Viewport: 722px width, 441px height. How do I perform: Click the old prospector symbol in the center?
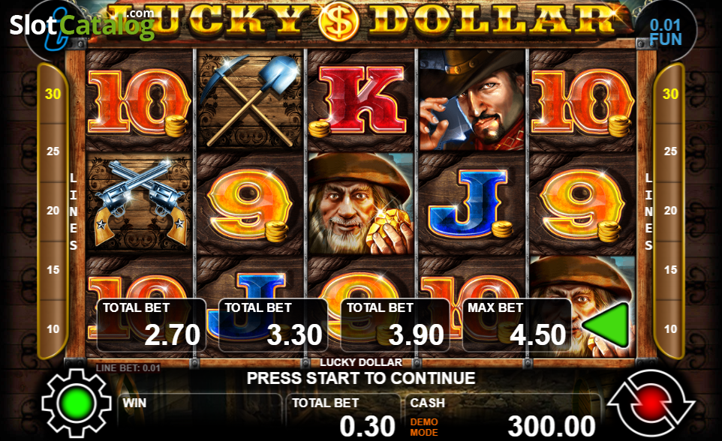point(361,203)
